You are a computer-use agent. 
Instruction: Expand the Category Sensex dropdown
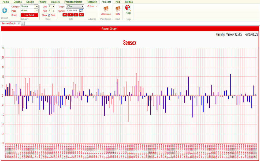click(x=37, y=6)
